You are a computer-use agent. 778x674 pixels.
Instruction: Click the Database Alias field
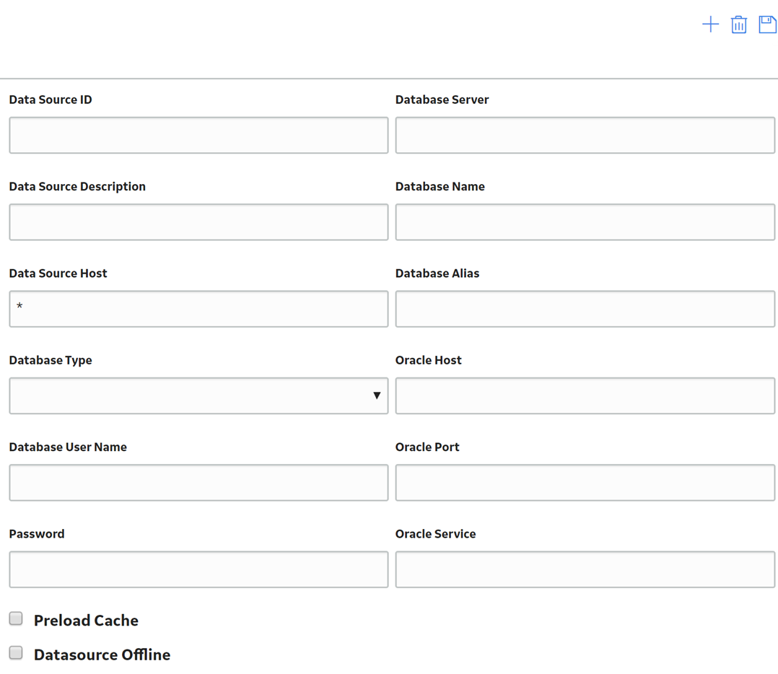585,309
